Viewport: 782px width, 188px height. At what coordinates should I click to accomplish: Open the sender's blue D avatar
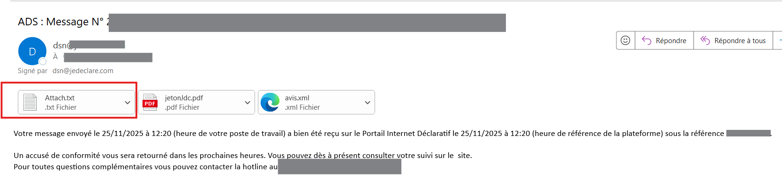coord(32,51)
